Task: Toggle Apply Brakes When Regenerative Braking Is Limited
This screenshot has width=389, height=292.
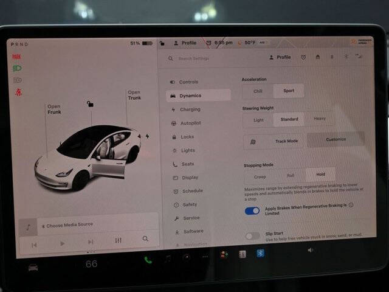Action: [252, 211]
